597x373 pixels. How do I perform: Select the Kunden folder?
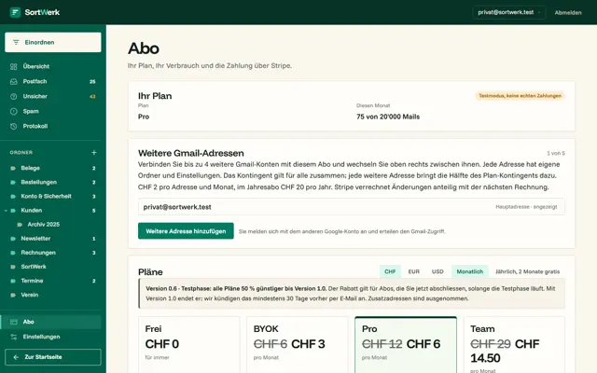pyautogui.click(x=53, y=210)
